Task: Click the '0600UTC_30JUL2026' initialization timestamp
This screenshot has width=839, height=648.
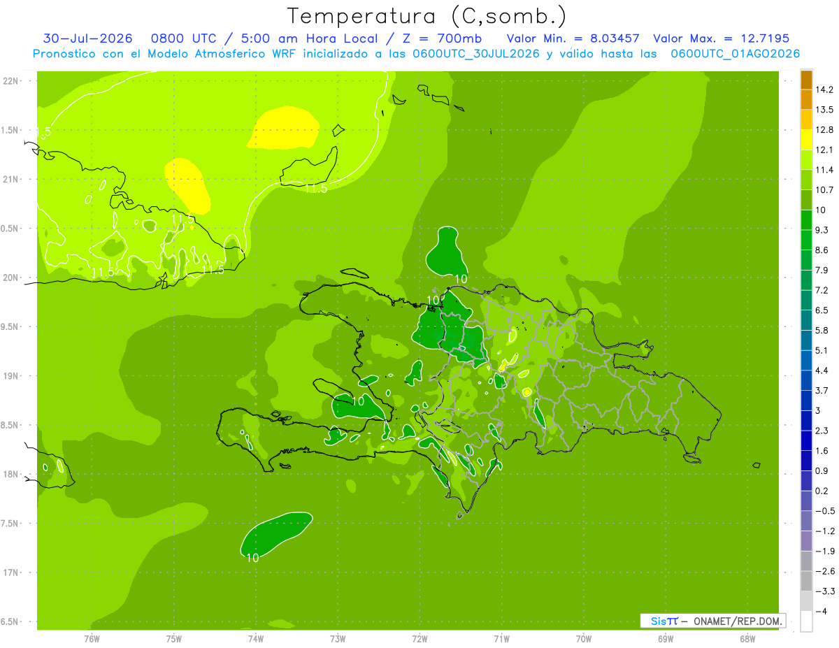Action: 476,54
